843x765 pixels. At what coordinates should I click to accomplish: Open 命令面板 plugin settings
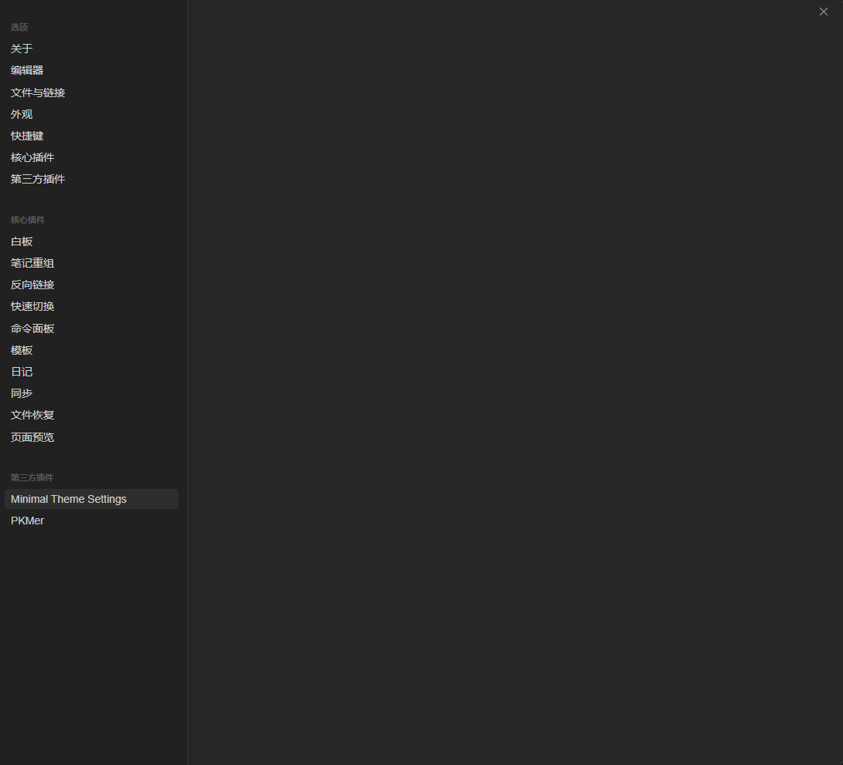tap(32, 329)
